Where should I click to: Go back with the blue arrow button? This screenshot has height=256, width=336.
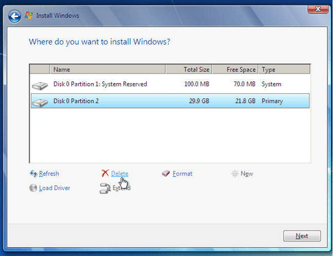pyautogui.click(x=14, y=16)
